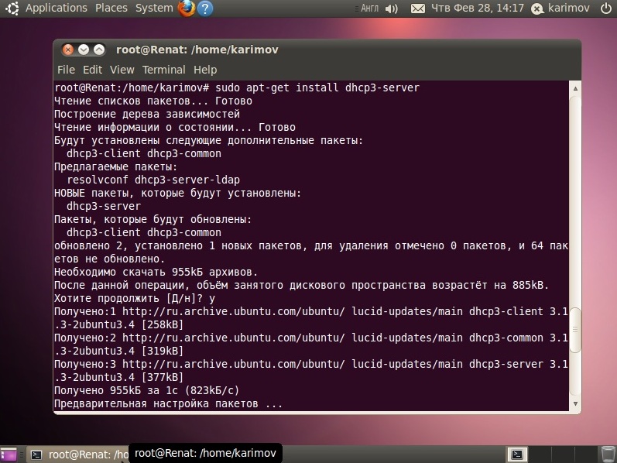Click the line Предлагаемые пакеты:
Screen dimensions: 617x463
pyautogui.click(x=115, y=166)
